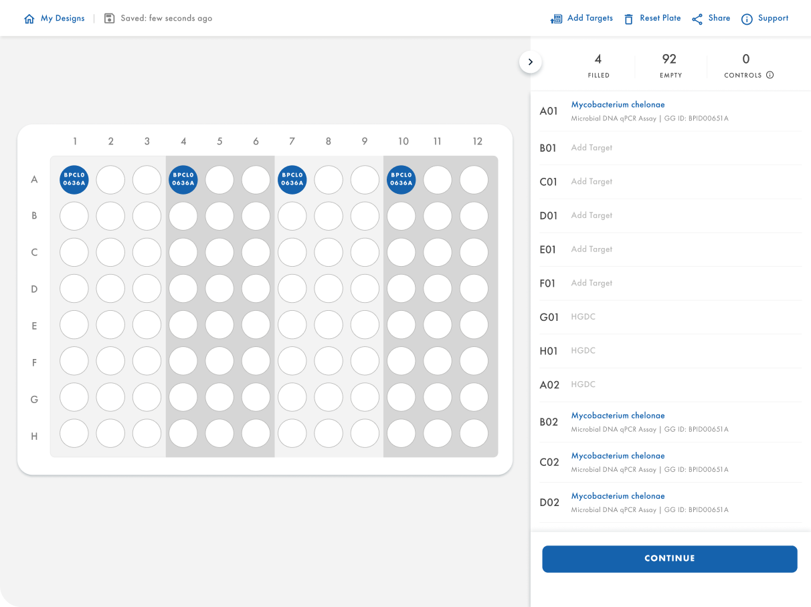Click the Support info icon

point(747,19)
